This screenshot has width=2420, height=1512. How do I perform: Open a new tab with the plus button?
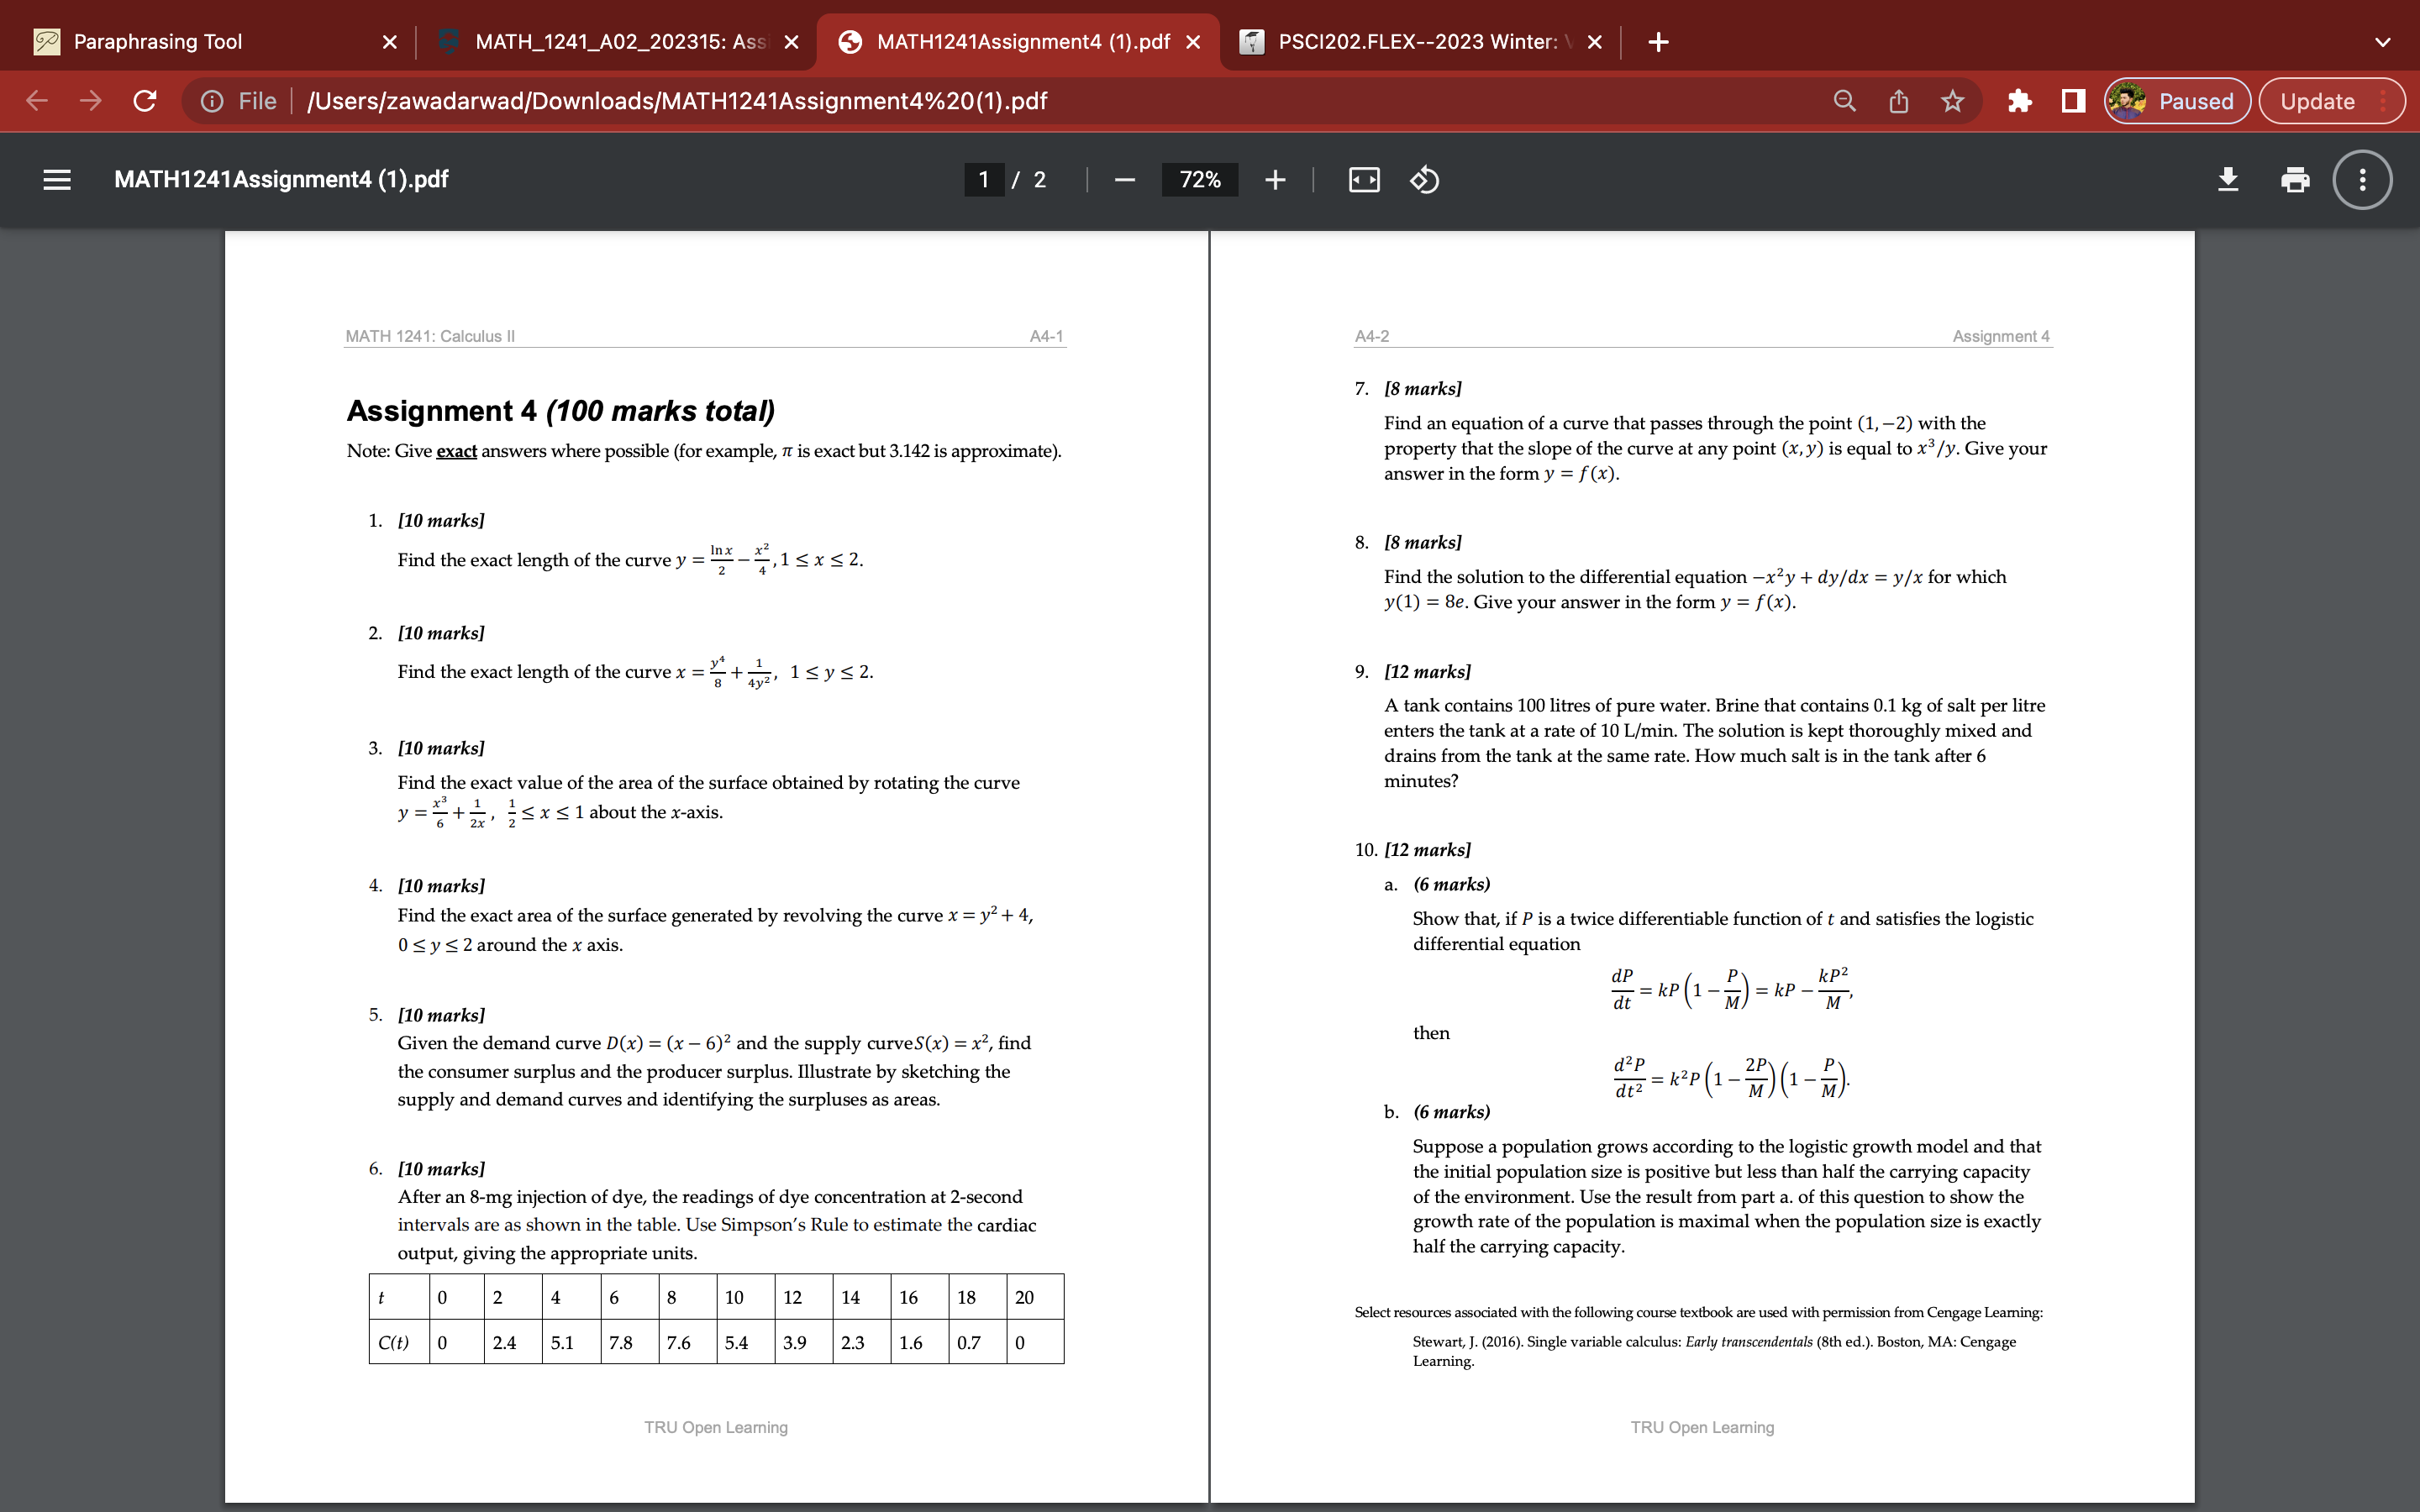point(1657,41)
